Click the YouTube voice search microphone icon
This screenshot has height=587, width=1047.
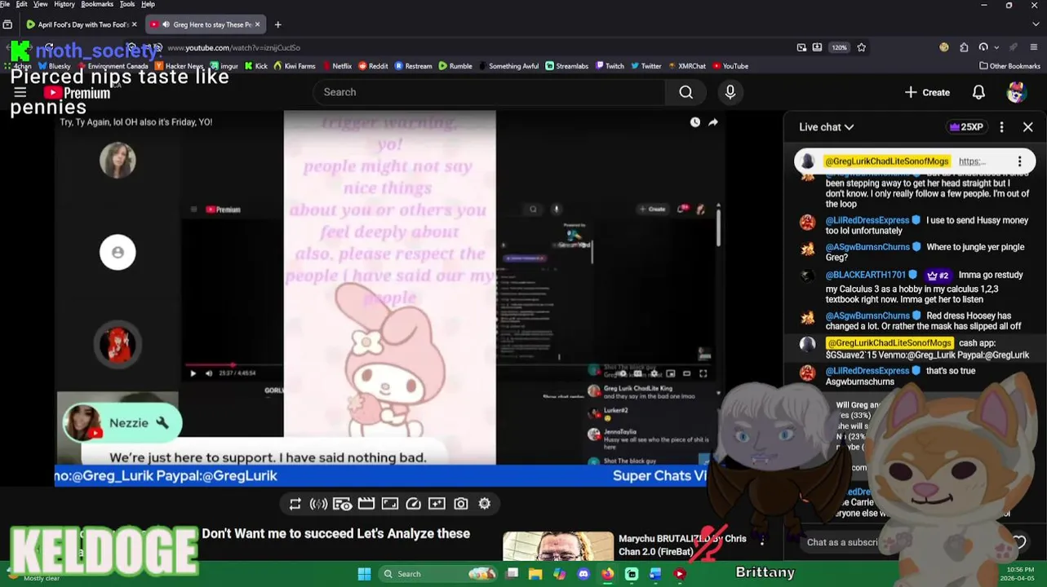click(730, 92)
